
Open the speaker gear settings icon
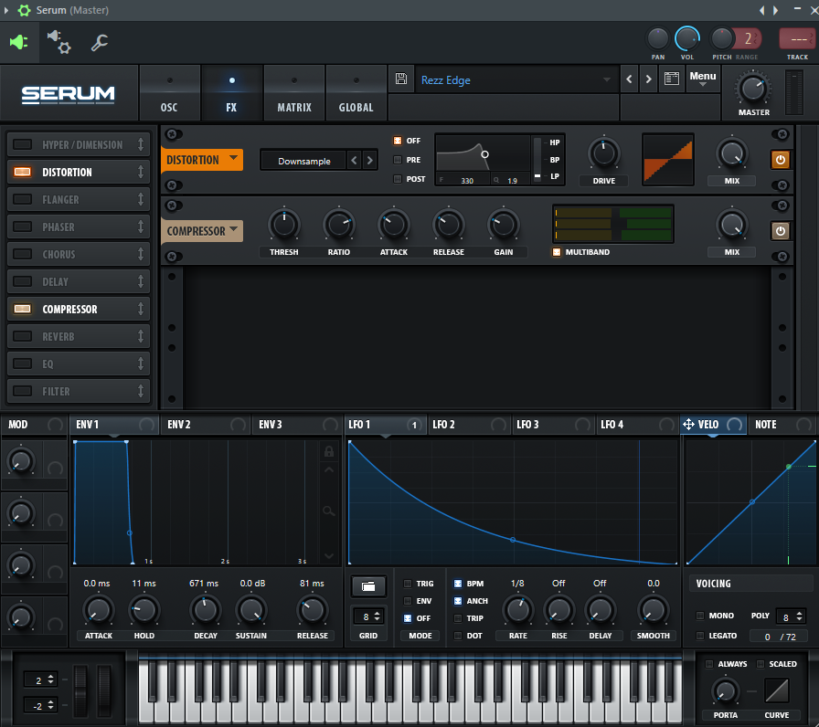59,42
